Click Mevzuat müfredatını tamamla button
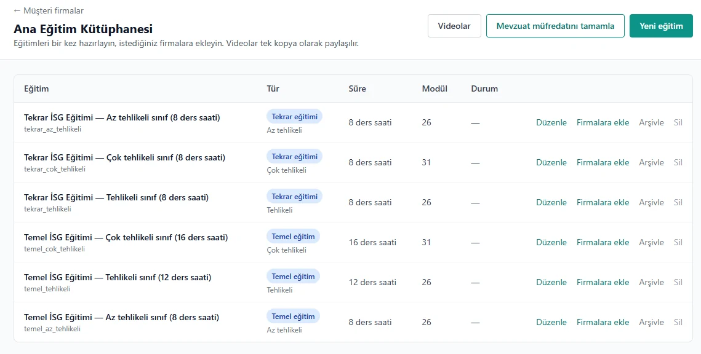Screen dimensions: 701x354 [555, 26]
